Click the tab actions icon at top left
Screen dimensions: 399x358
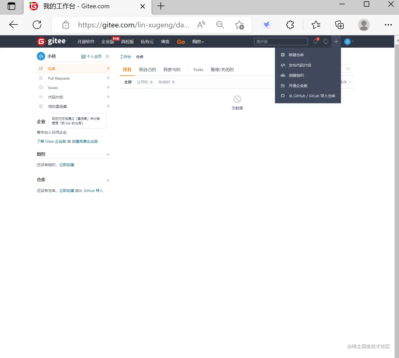click(x=11, y=6)
